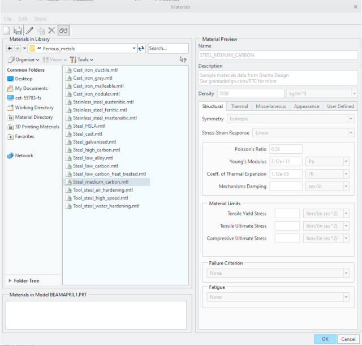The width and height of the screenshot is (362, 346).
Task: Go forward using the right arrow navigation icon
Action: pyautogui.click(x=18, y=49)
